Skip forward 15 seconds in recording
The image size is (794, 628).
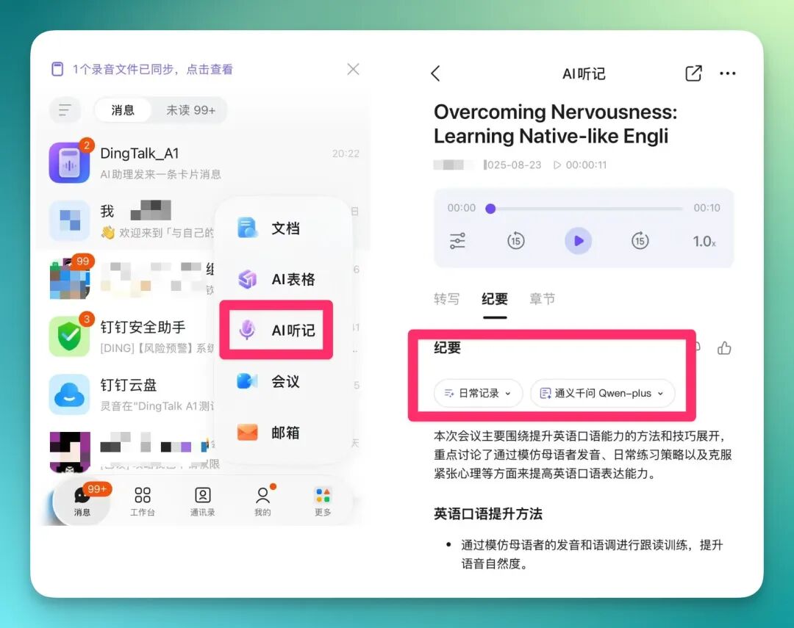[640, 241]
